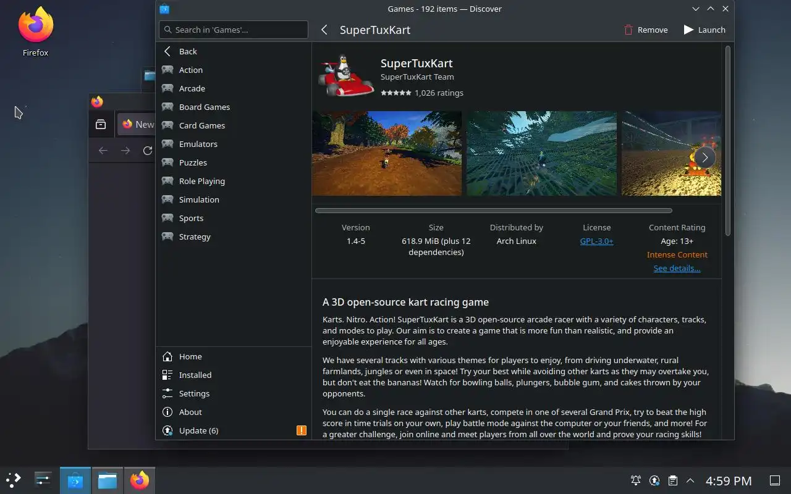The image size is (791, 494).
Task: Click the back arrow in Firefox window
Action: [103, 151]
